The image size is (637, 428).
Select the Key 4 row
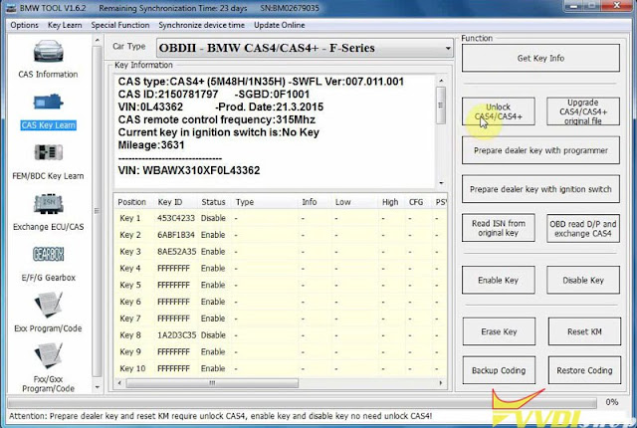pos(281,268)
